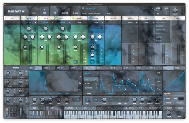Viewport: 189px width, 123px height.
Task: Open the preset name dropdown arrow
Action: [144, 8]
